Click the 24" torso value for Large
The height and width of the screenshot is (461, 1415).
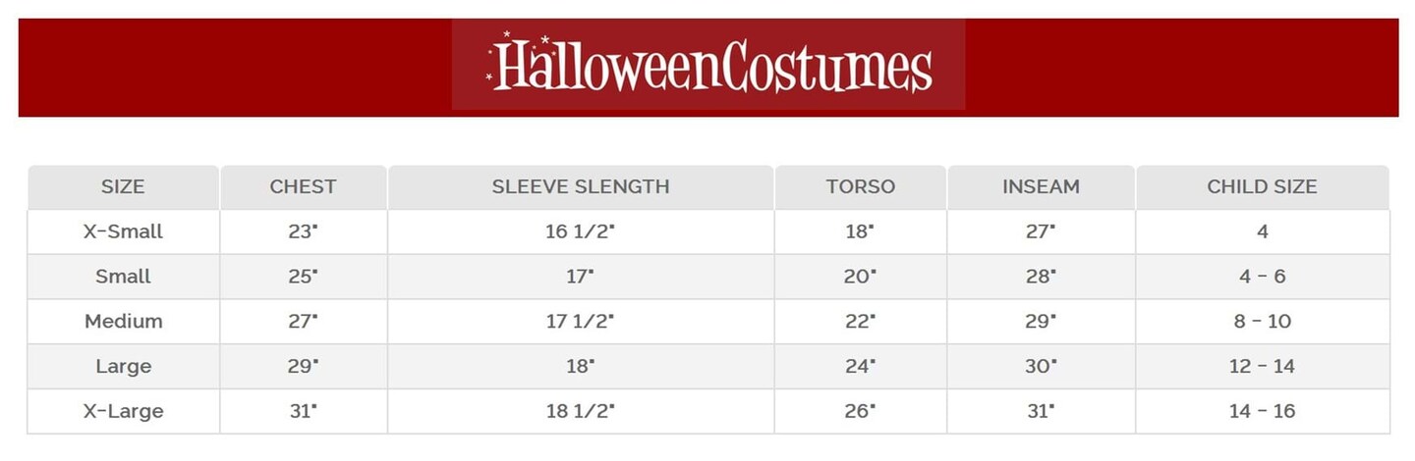coord(860,367)
